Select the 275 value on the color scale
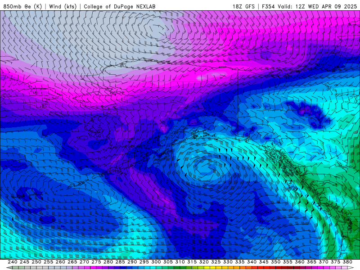The height and width of the screenshot is (270, 360). tap(96, 262)
